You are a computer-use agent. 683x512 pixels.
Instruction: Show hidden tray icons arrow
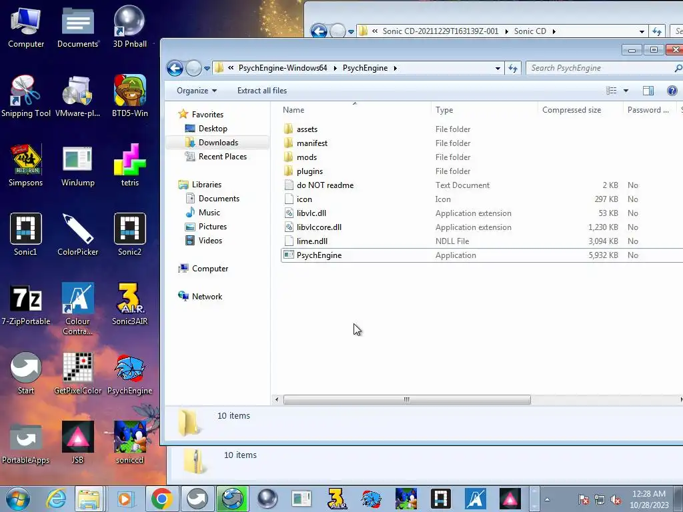547,500
